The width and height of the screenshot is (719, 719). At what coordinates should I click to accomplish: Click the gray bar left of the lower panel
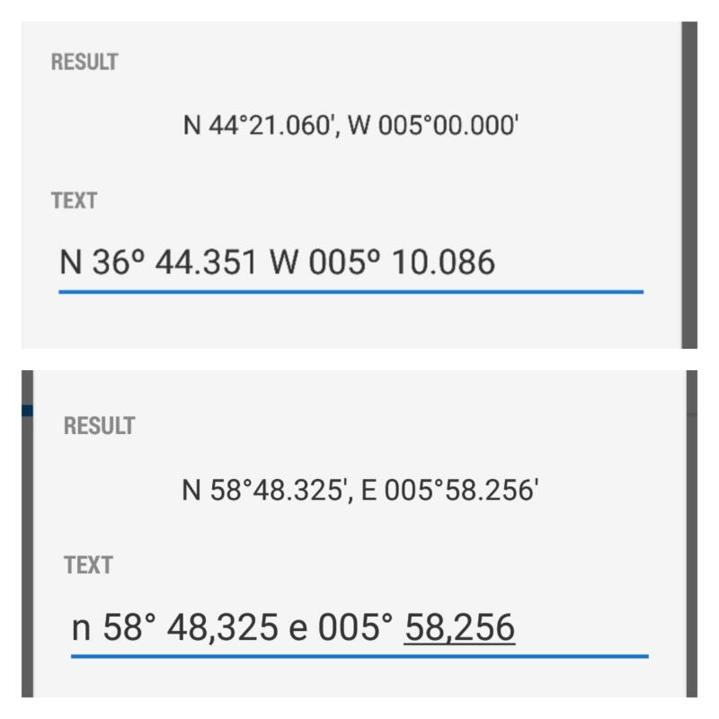pyautogui.click(x=27, y=534)
